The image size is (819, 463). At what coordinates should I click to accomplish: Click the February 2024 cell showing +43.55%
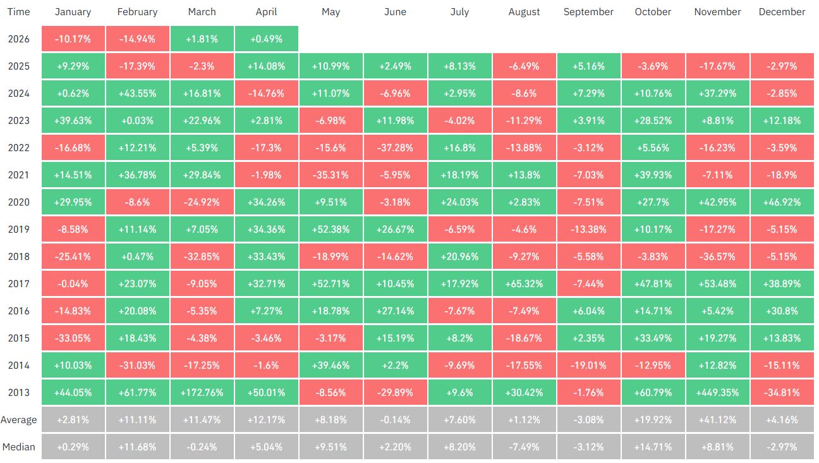(x=137, y=93)
